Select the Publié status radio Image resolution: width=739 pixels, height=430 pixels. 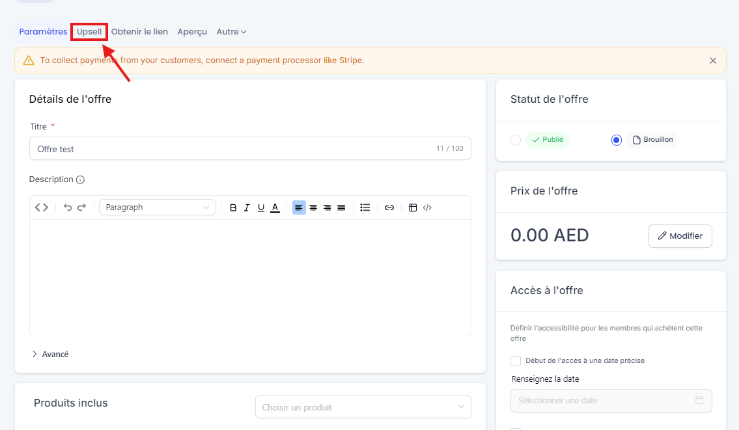(516, 140)
